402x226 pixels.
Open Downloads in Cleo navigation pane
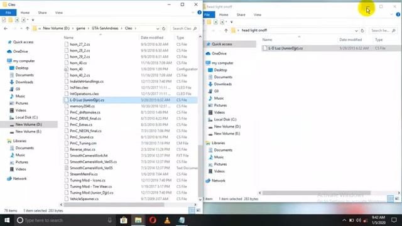[x=24, y=82]
